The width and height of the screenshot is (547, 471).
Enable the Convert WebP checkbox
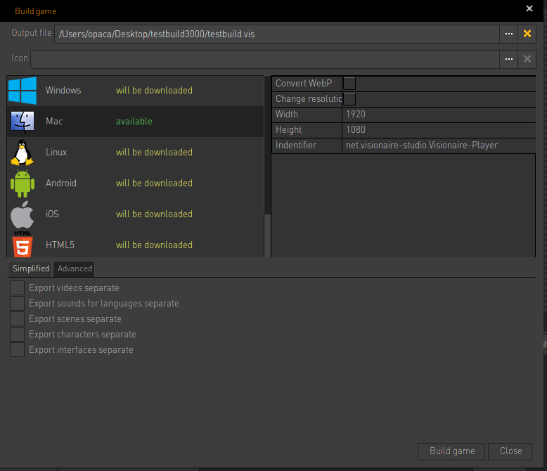[x=349, y=84]
